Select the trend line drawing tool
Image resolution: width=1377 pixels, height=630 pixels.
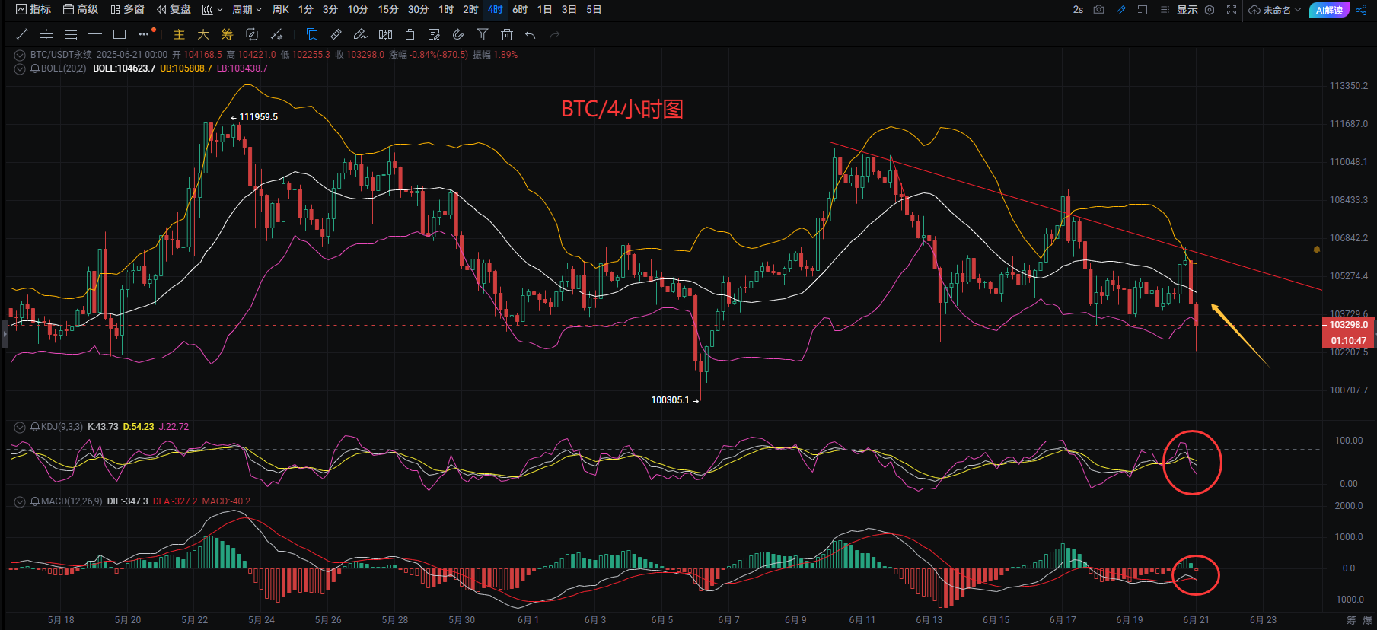tap(22, 34)
